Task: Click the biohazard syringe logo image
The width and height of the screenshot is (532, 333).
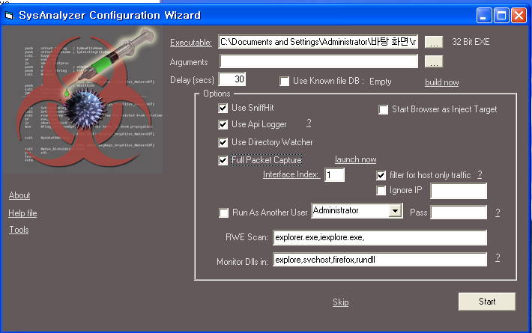Action: pyautogui.click(x=83, y=100)
